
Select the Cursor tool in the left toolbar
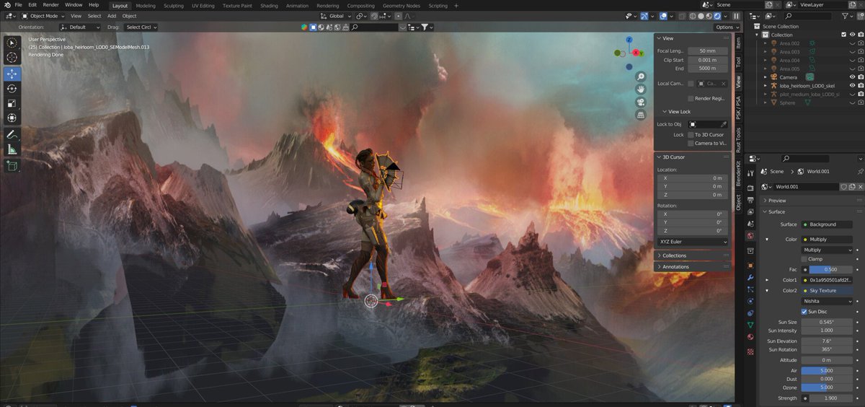[x=12, y=58]
